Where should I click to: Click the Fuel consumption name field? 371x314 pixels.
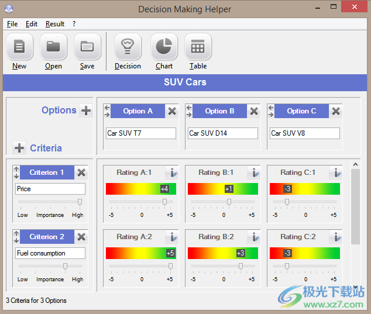(50, 253)
